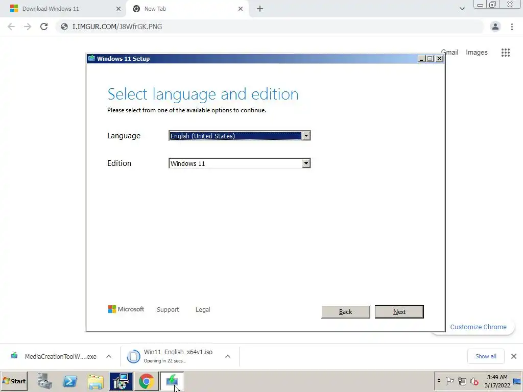Click the Microsoft logo in Setup footer
The width and height of the screenshot is (523, 392).
tap(126, 309)
